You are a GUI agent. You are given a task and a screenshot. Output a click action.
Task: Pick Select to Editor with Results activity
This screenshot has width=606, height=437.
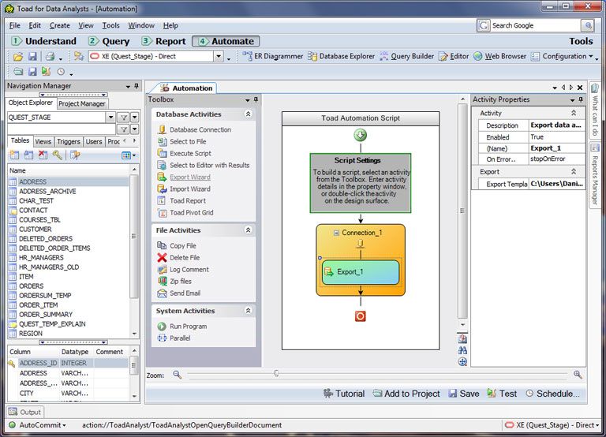pyautogui.click(x=204, y=166)
